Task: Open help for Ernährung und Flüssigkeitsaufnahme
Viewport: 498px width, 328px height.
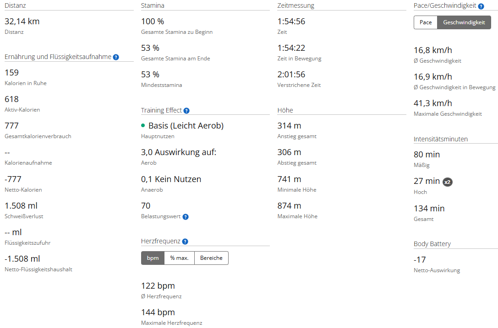Action: [116, 57]
